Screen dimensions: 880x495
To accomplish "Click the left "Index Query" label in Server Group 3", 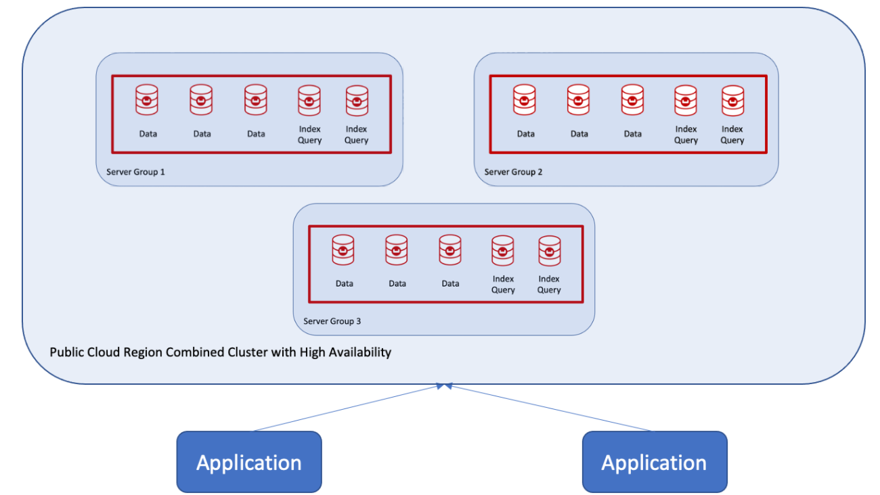I will pyautogui.click(x=503, y=284).
